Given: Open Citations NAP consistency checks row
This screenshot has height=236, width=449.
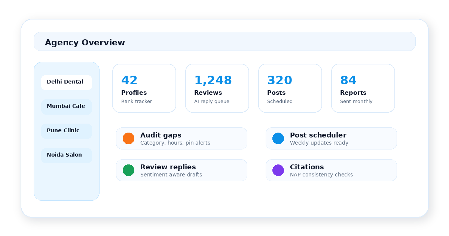Looking at the screenshot, I should click(331, 170).
